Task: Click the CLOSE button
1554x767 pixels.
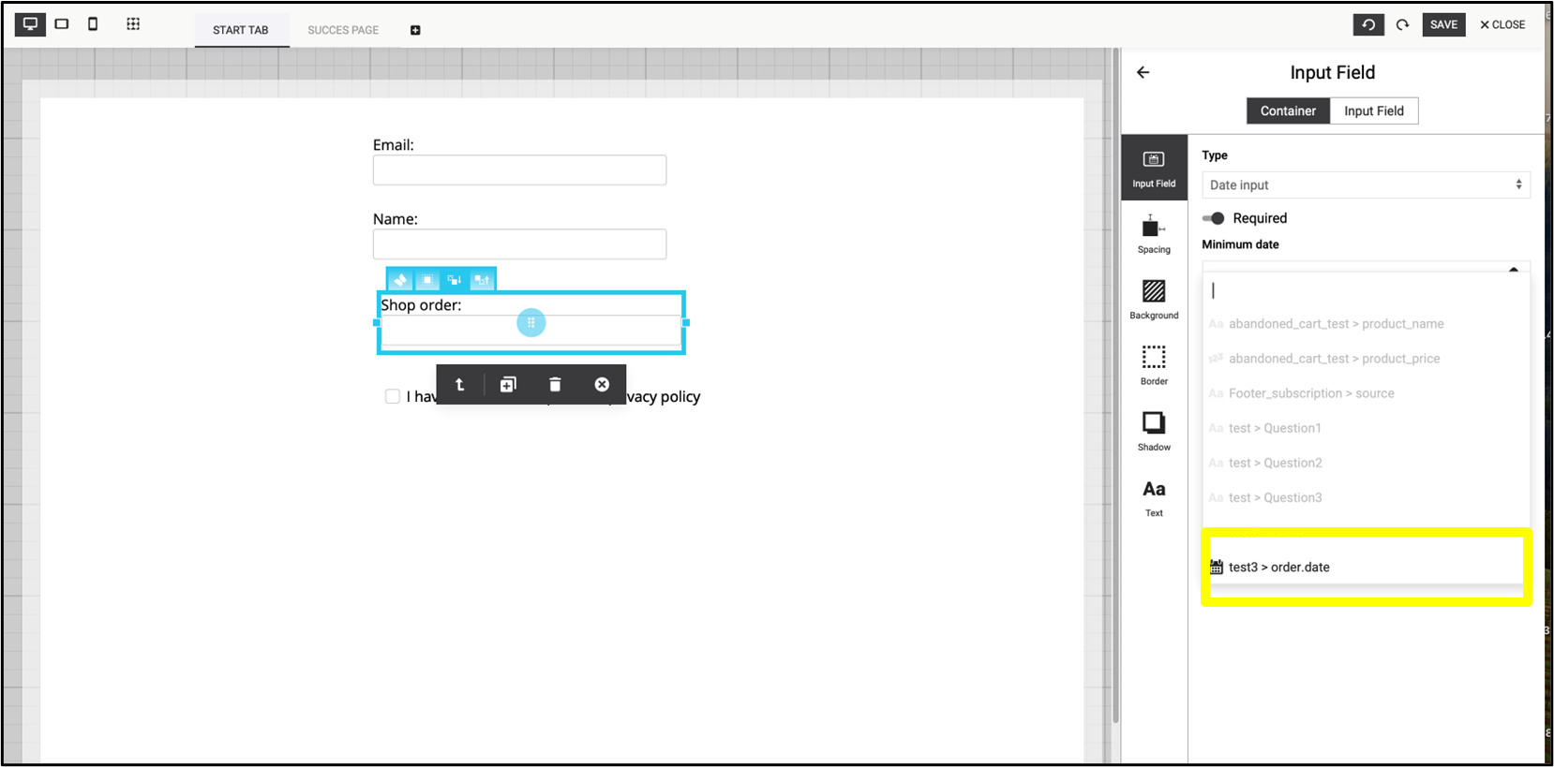Action: coord(1502,24)
